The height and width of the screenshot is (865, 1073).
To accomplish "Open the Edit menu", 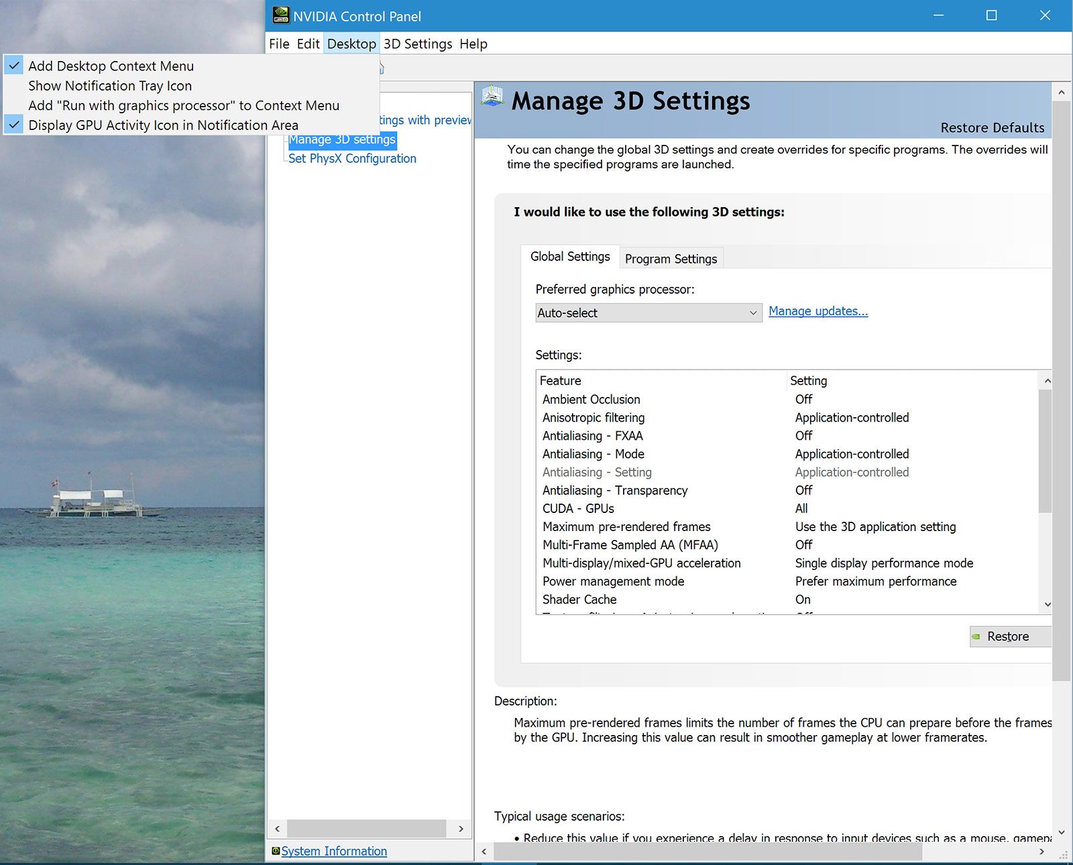I will [x=308, y=44].
